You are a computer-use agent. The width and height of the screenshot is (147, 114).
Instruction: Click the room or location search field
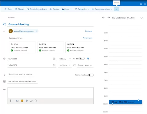coord(41,74)
